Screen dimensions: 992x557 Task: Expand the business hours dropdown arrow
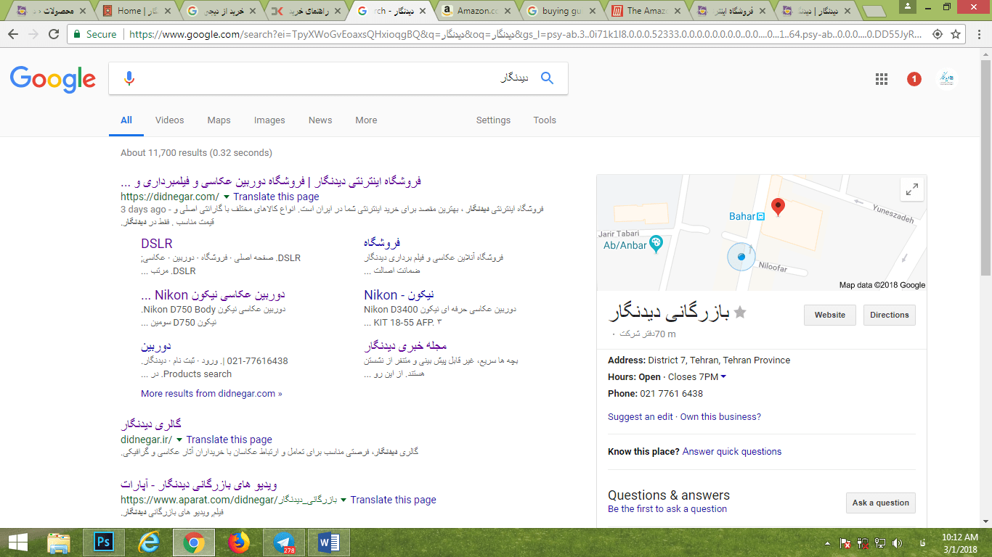point(723,376)
